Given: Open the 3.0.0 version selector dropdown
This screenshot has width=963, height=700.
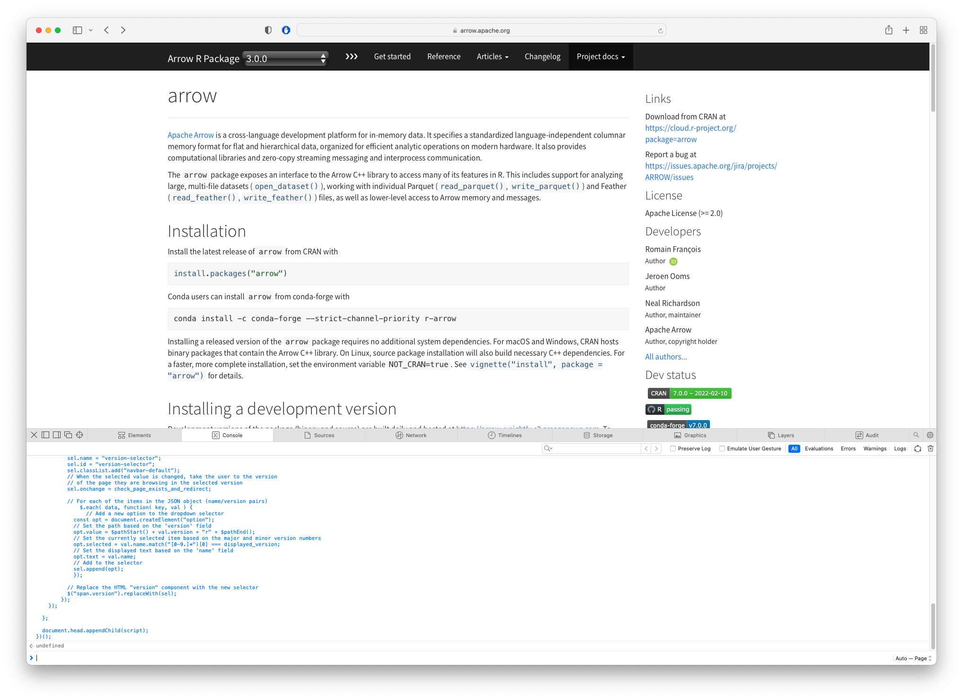Looking at the screenshot, I should pyautogui.click(x=285, y=59).
